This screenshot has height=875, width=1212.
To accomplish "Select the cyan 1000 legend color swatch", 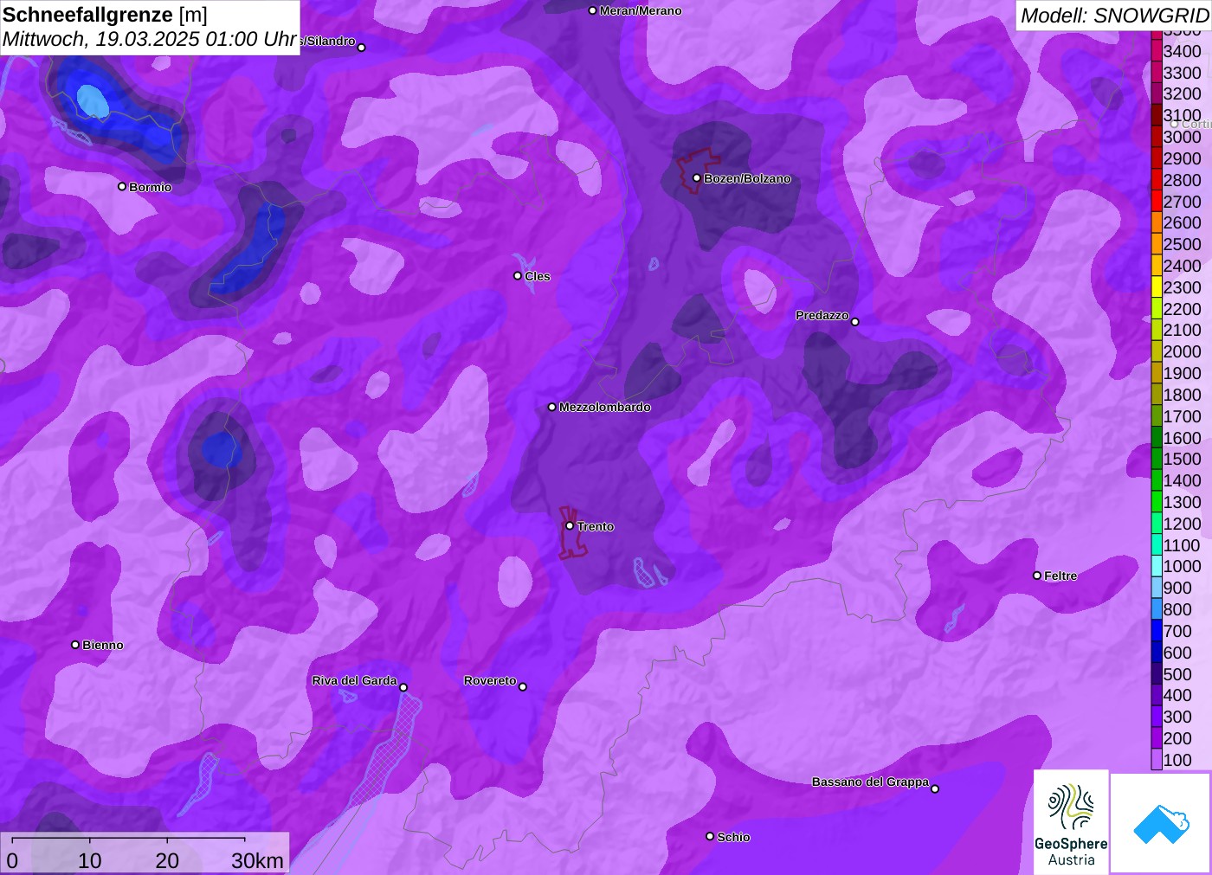I will [1157, 566].
